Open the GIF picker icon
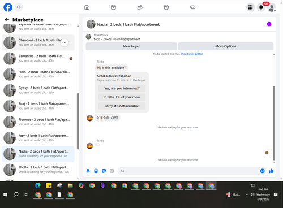The width and height of the screenshot is (283, 208). [112, 171]
